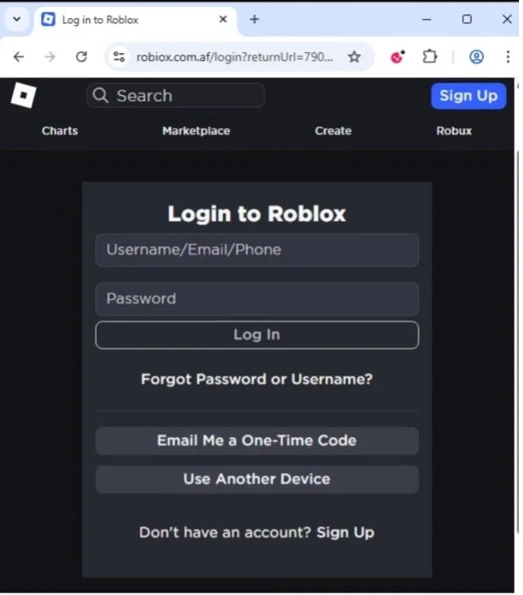
Task: Click 'Email Me a One-Time Code'
Action: (x=257, y=441)
